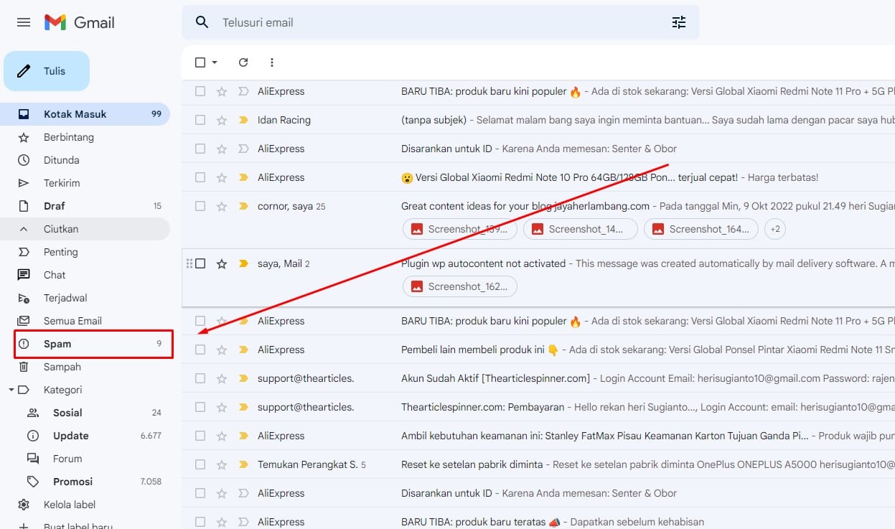Open the main menu hamburger icon

coord(24,22)
